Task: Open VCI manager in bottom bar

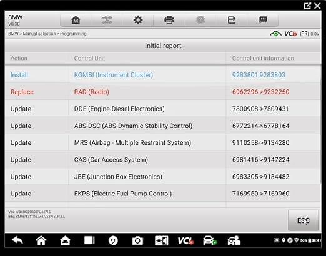Action: (x=185, y=240)
